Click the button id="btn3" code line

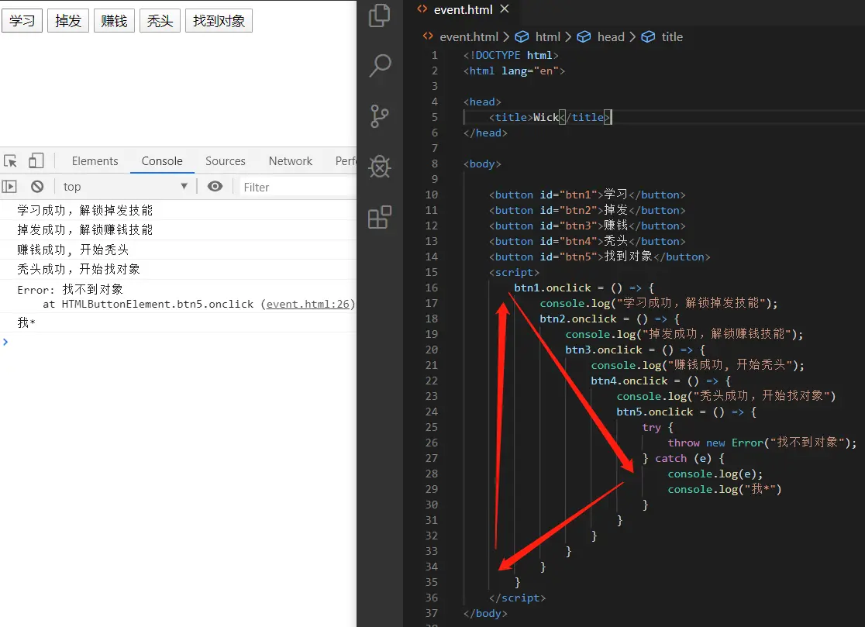[587, 226]
